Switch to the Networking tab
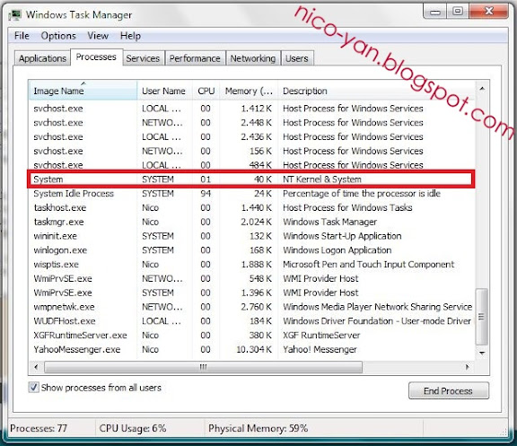The width and height of the screenshot is (517, 446). pyautogui.click(x=253, y=58)
